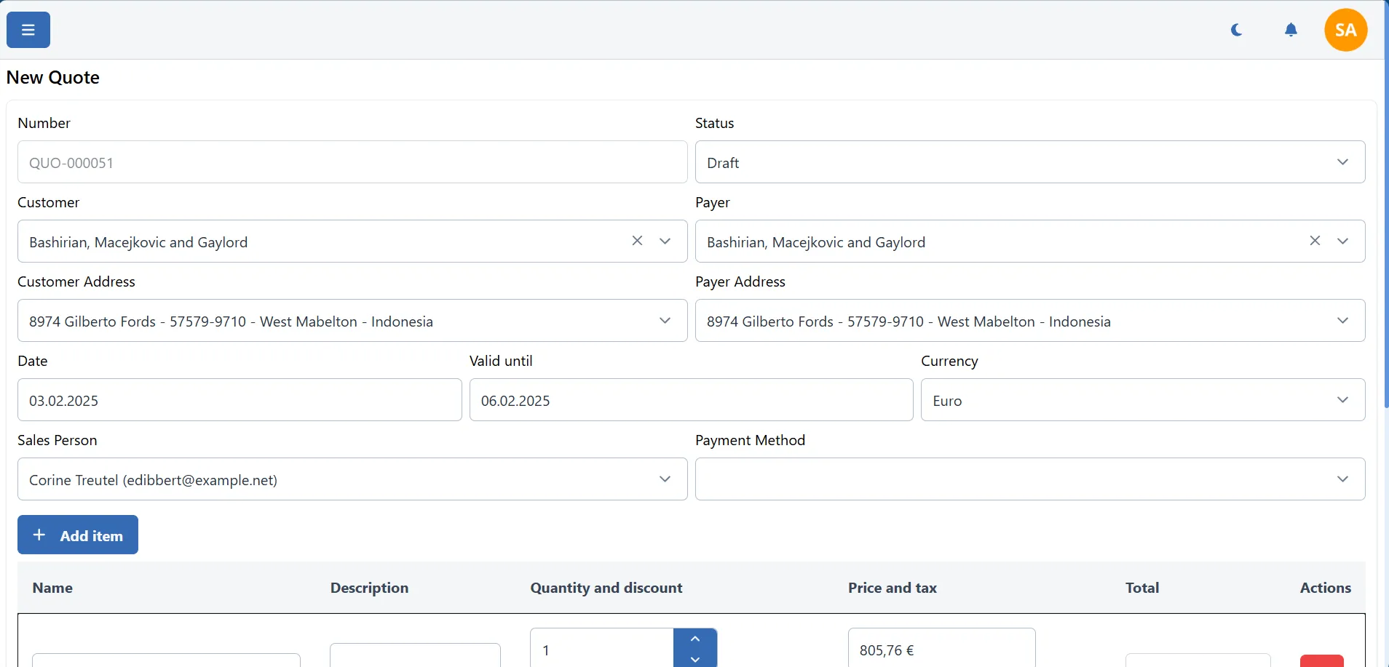This screenshot has width=1389, height=667.
Task: Expand the Customer dropdown chevron
Action: tap(665, 241)
